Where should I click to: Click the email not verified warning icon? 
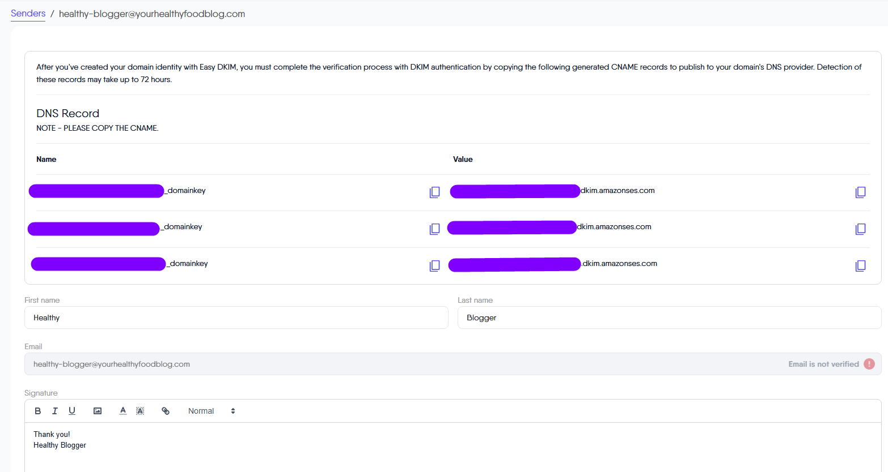click(869, 364)
